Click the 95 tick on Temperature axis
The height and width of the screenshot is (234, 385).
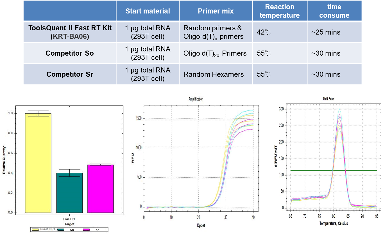[x=377, y=217]
